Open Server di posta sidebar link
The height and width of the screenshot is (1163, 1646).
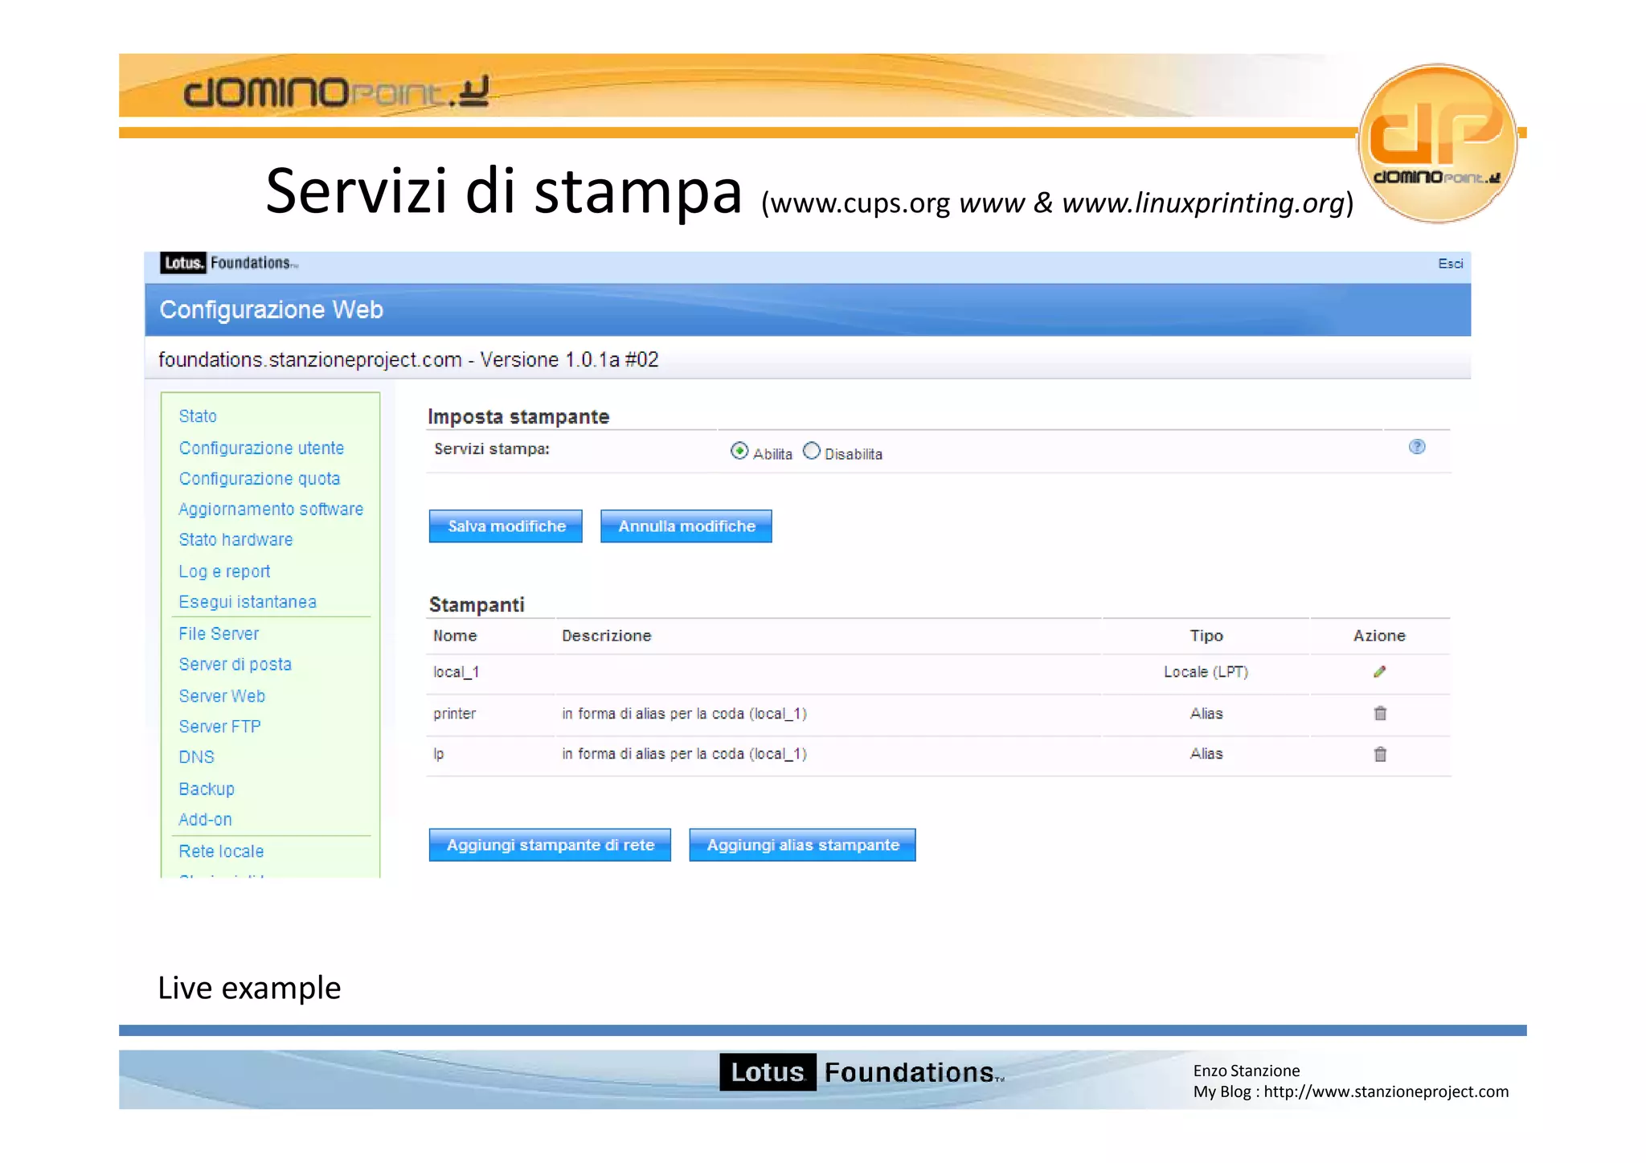[x=235, y=665]
